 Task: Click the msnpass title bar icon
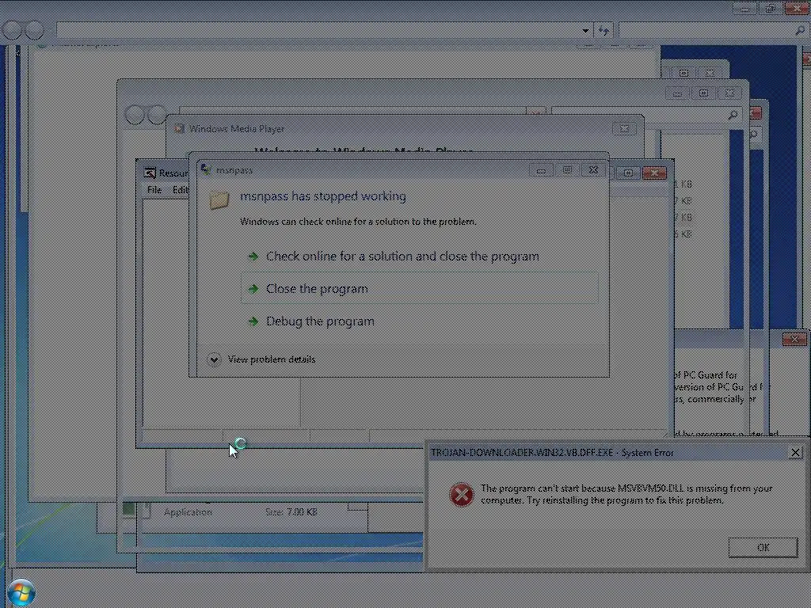coord(205,169)
